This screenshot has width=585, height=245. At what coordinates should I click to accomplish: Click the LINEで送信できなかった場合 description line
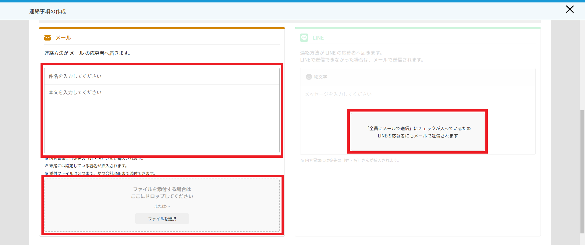click(362, 60)
